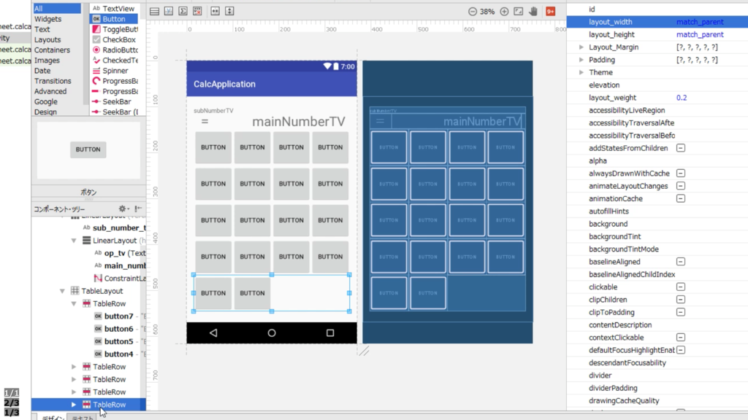
Task: Select op_tv in component tree
Action: [119, 253]
